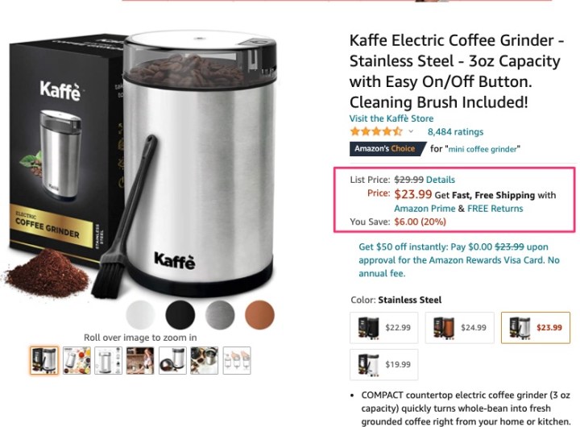
Task: Click the FREE Returns link
Action: 495,209
